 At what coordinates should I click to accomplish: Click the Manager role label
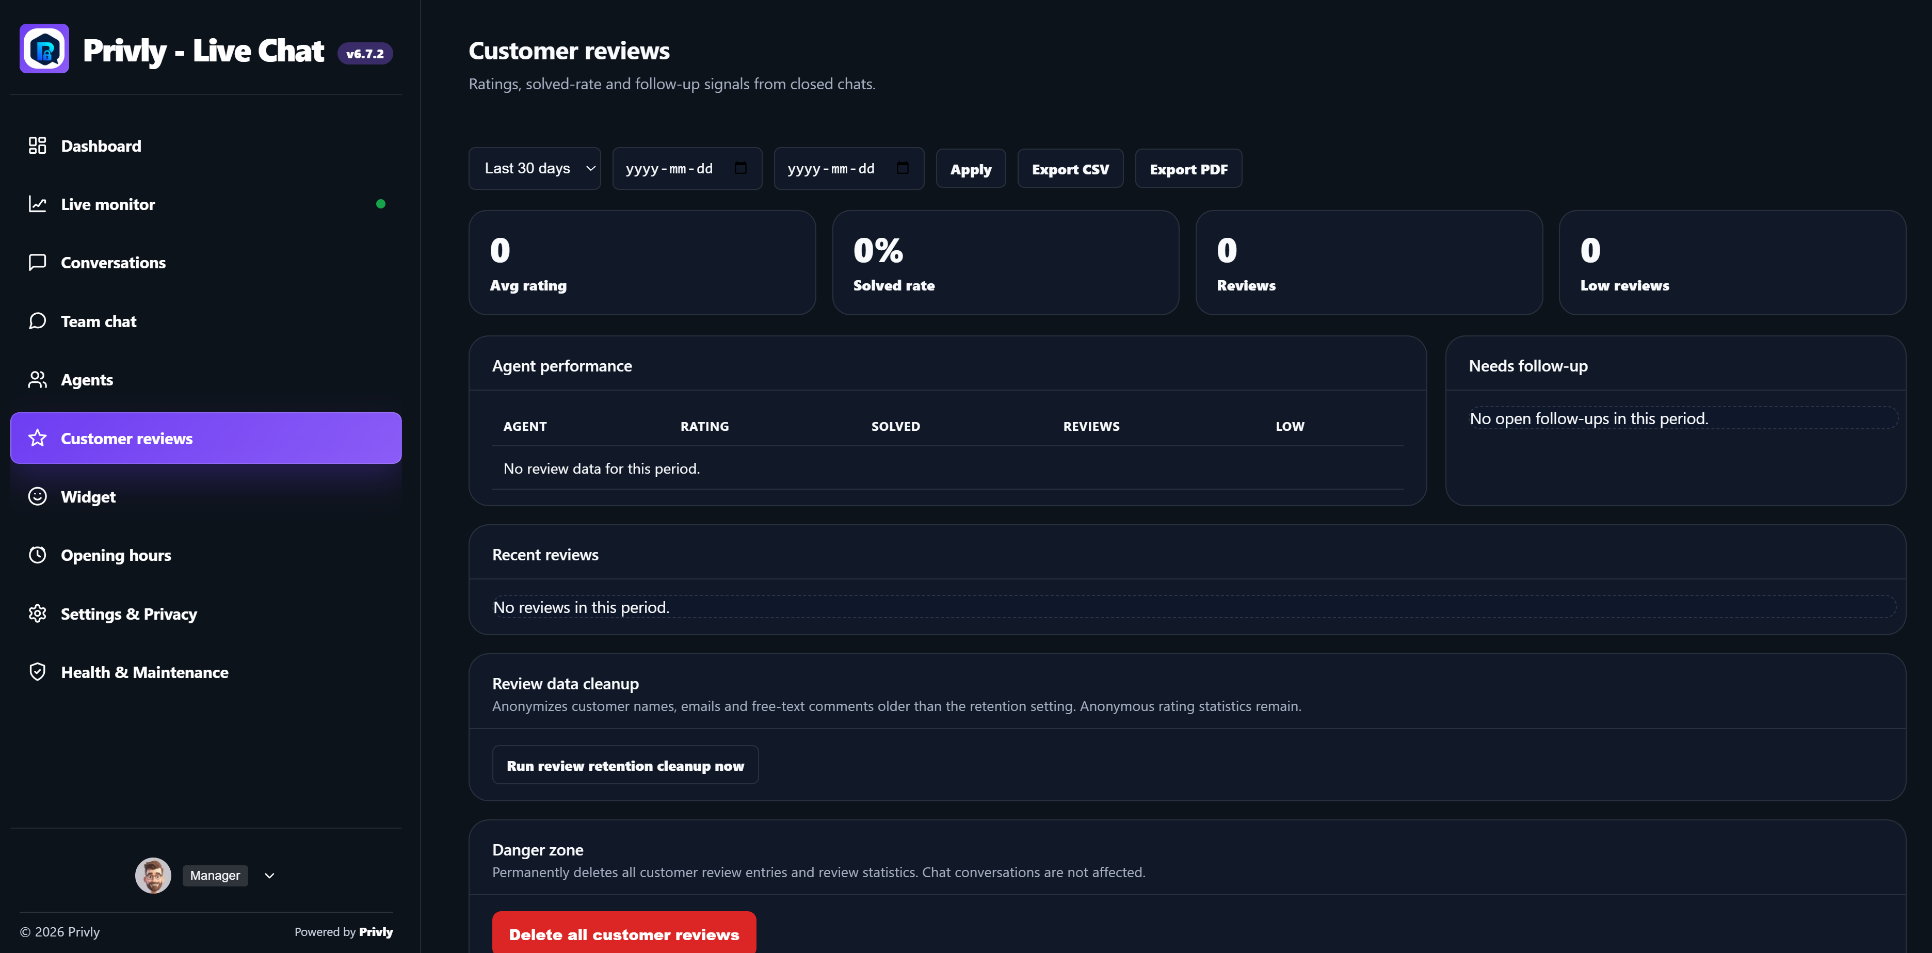[x=215, y=875]
